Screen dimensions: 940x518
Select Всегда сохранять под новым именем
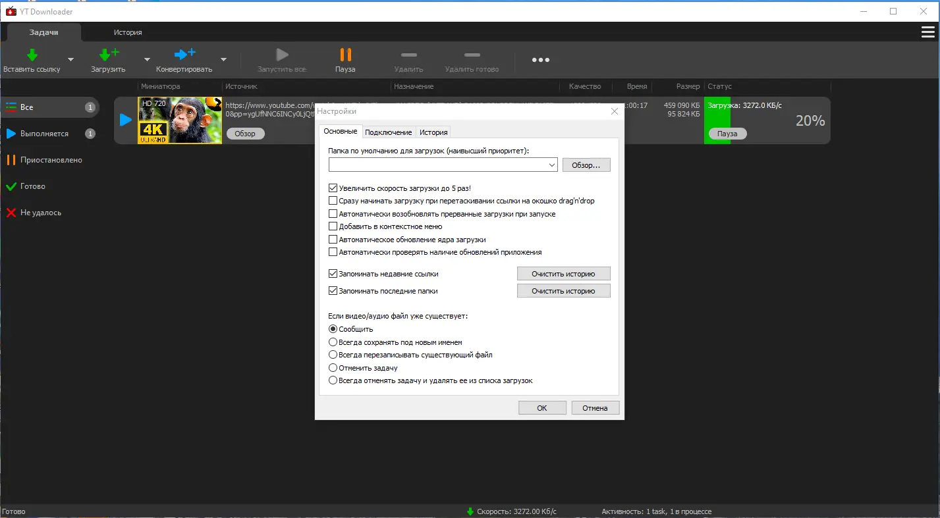(333, 342)
